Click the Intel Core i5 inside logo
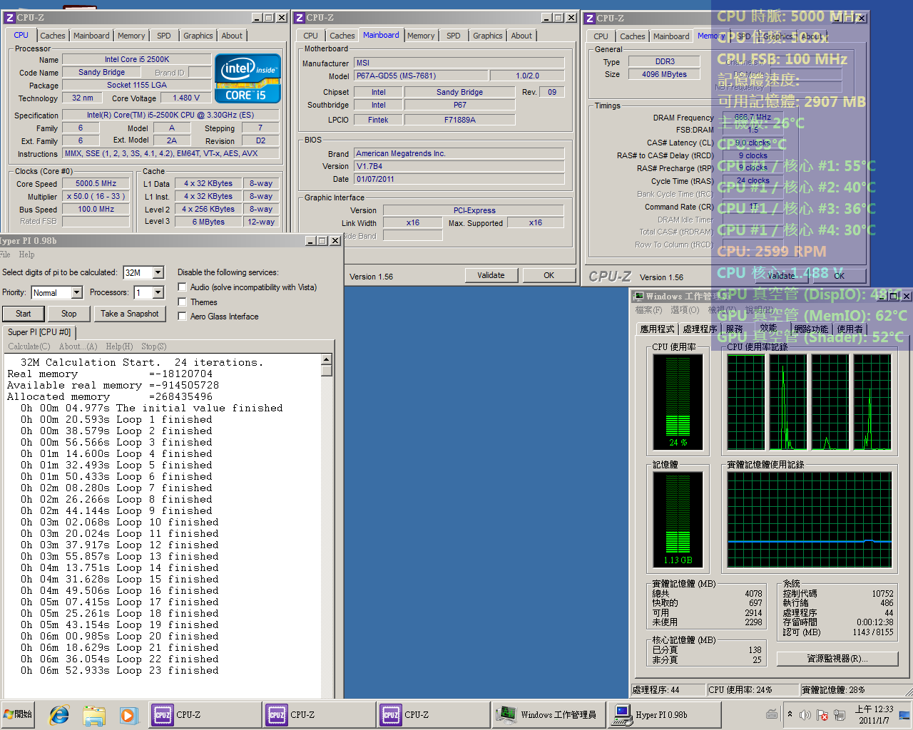 pyautogui.click(x=248, y=79)
